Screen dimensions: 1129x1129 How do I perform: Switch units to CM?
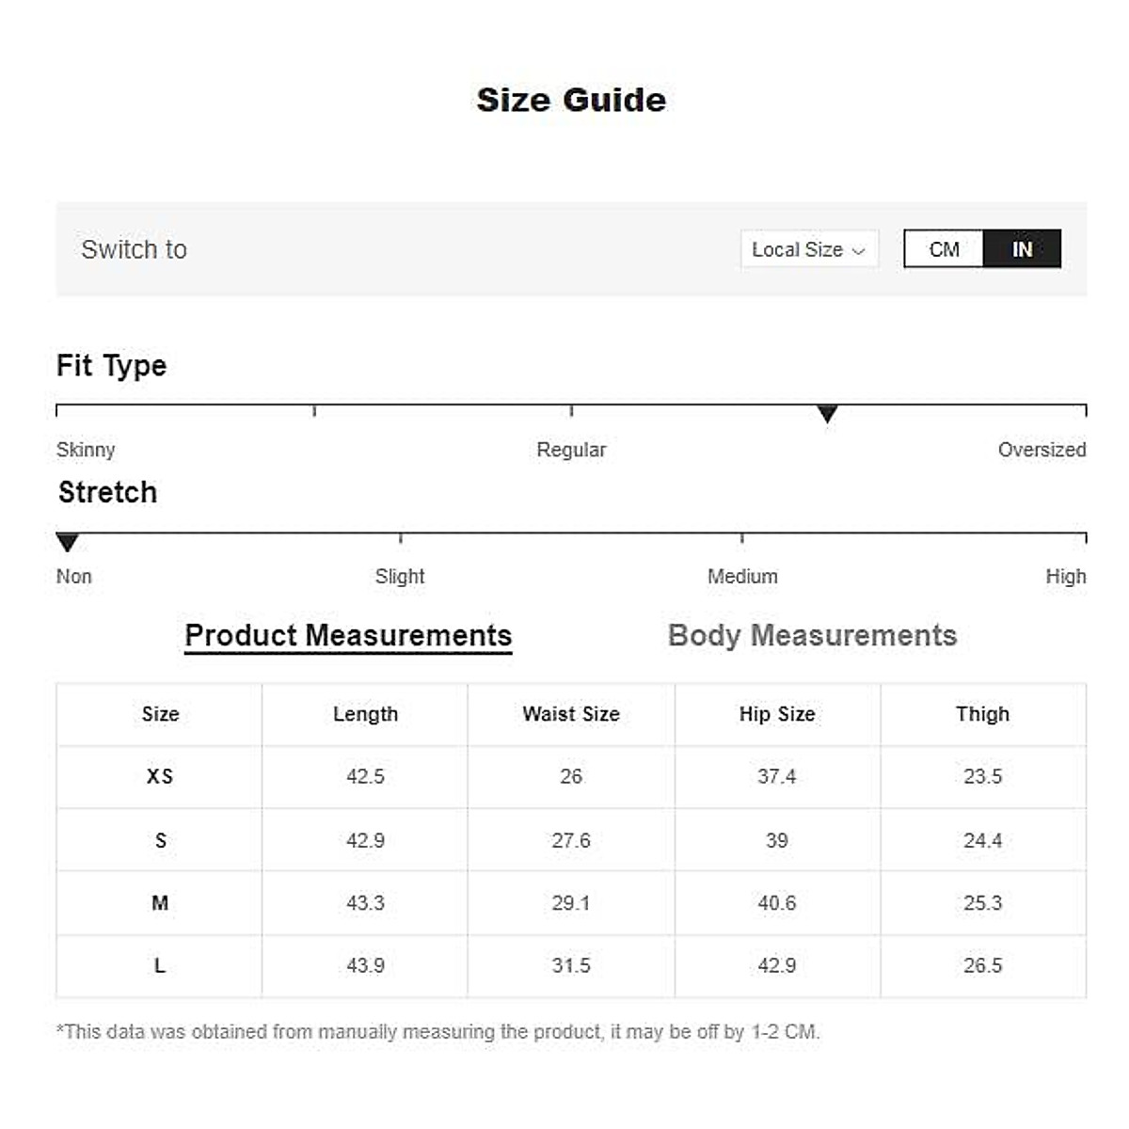(944, 249)
